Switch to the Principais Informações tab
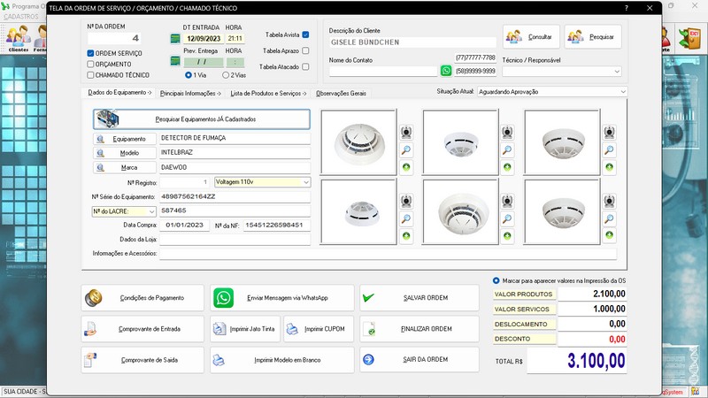708x398 pixels. pos(191,93)
